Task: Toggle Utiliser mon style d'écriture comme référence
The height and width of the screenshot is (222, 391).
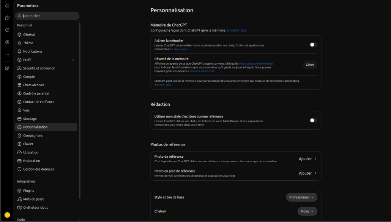Action: (x=313, y=120)
